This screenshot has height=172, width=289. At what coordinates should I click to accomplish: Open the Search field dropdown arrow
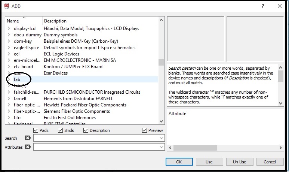point(161,138)
